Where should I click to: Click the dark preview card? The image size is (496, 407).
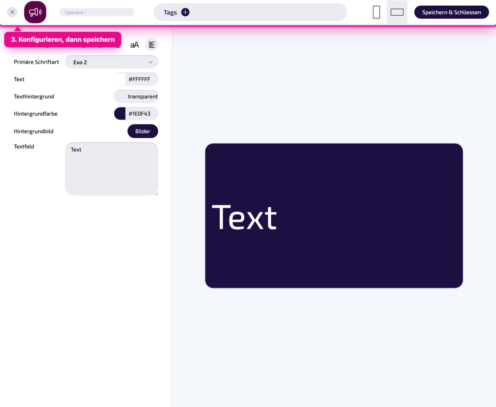[x=334, y=216]
